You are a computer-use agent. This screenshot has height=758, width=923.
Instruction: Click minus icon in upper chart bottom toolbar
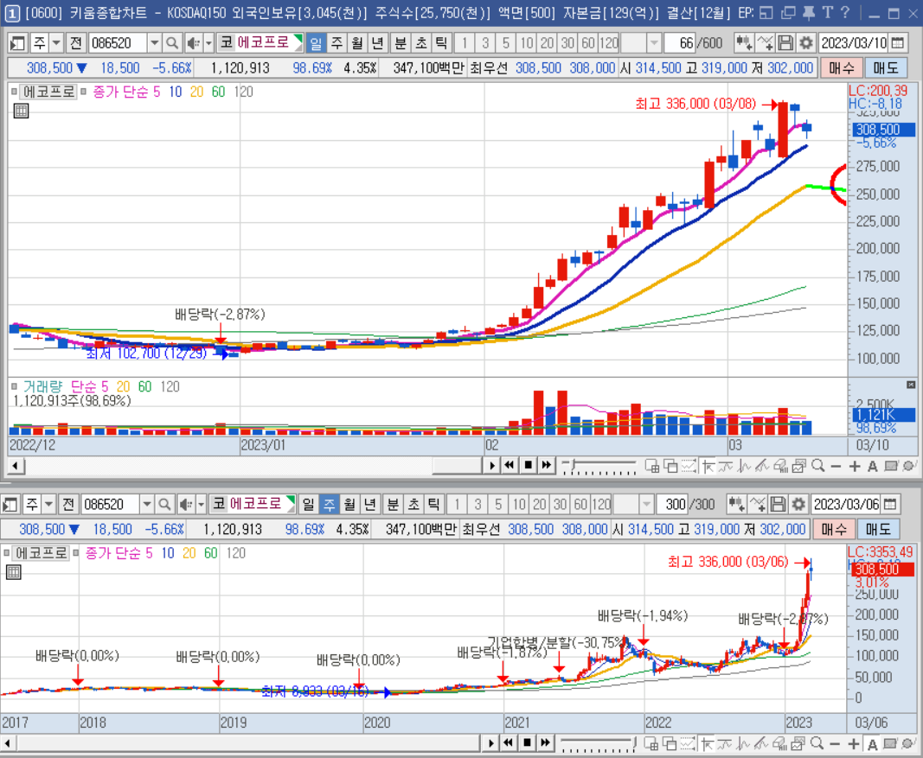(x=836, y=467)
